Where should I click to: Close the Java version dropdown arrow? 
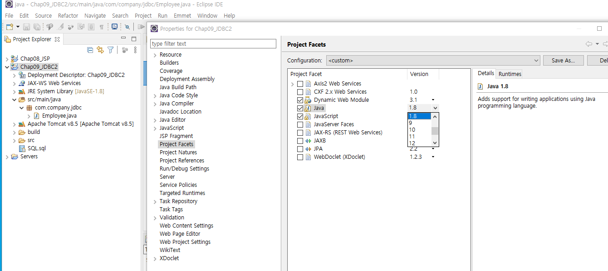coord(435,108)
